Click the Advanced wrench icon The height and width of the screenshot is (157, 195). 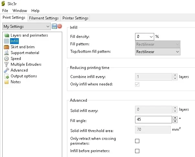coord(6,70)
